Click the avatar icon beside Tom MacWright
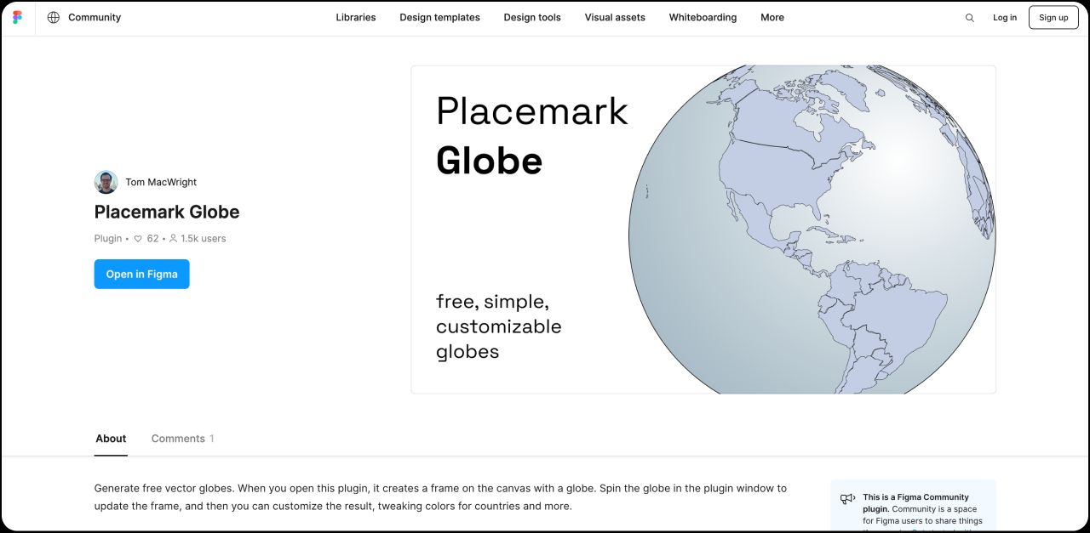 [106, 182]
